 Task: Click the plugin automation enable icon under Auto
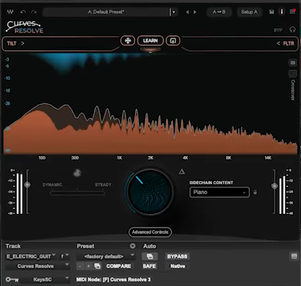(150, 256)
